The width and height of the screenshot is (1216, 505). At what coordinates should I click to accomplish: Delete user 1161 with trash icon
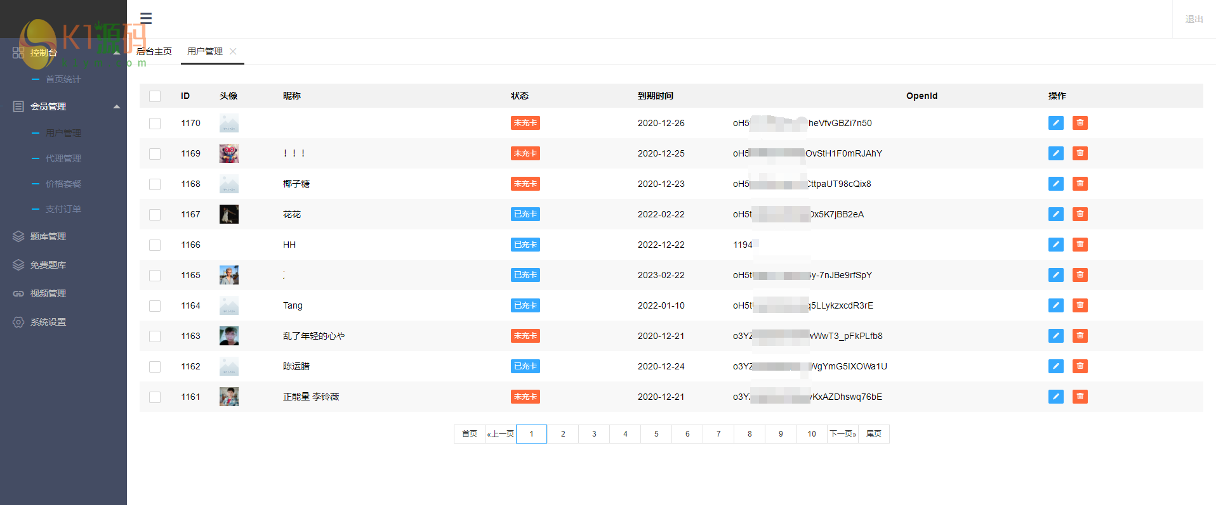[x=1080, y=397]
